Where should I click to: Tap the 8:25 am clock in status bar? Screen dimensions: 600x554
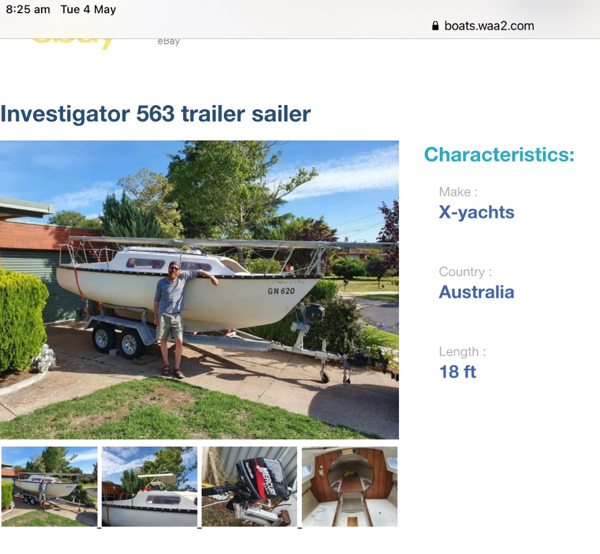tap(28, 10)
